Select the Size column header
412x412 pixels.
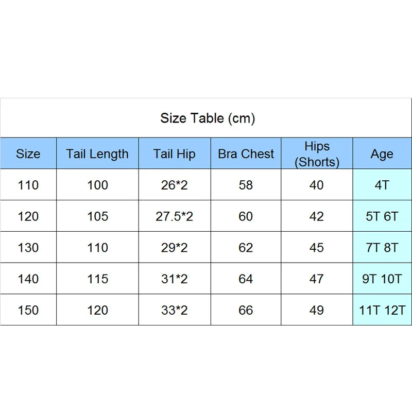[28, 153]
